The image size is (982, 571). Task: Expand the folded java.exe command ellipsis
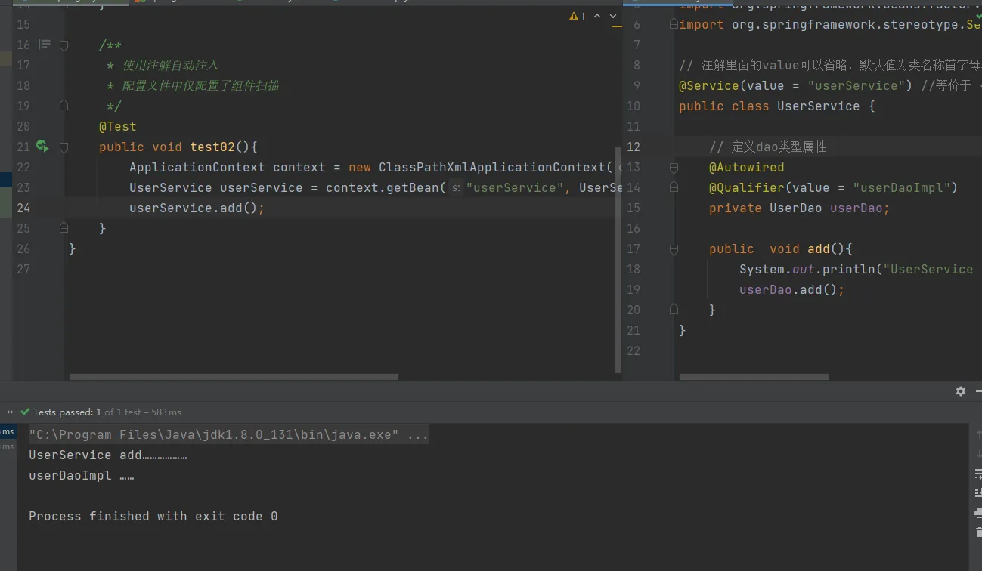[x=418, y=435]
